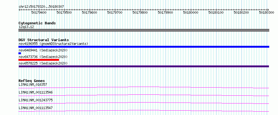Select the gray 12q13.12 cytogenetic band bar

click(x=144, y=30)
